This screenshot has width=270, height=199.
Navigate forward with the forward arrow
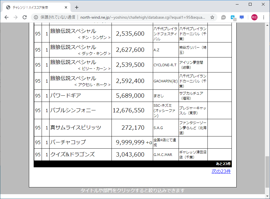[x=16, y=17]
